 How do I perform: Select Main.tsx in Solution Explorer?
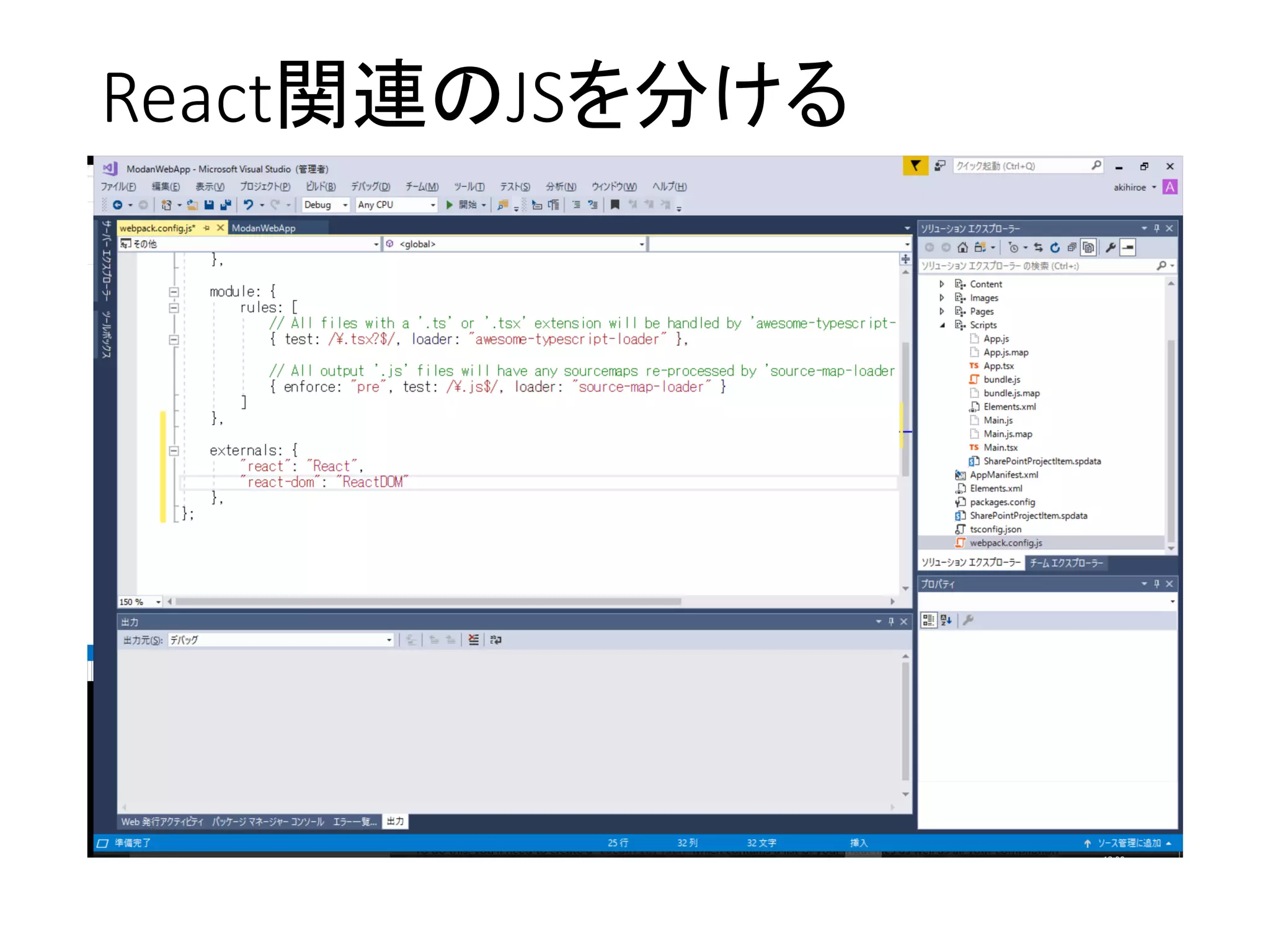pyautogui.click(x=1000, y=447)
